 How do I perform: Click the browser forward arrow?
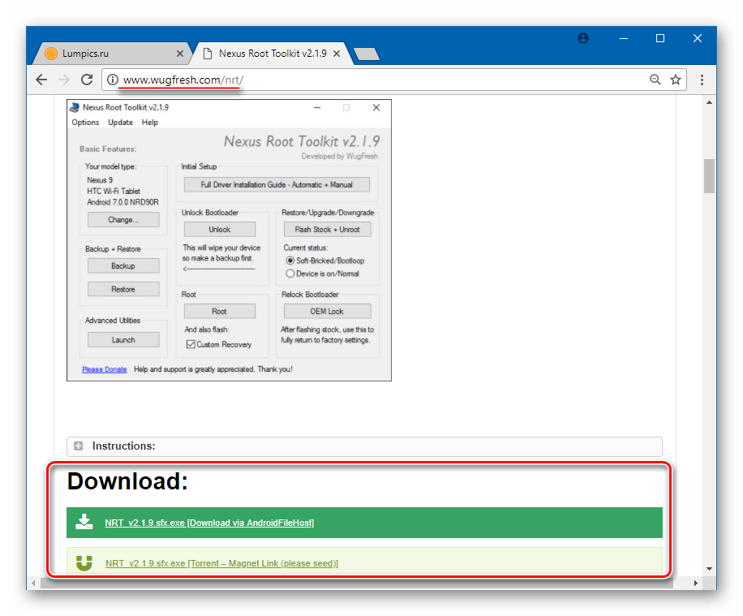tap(63, 80)
